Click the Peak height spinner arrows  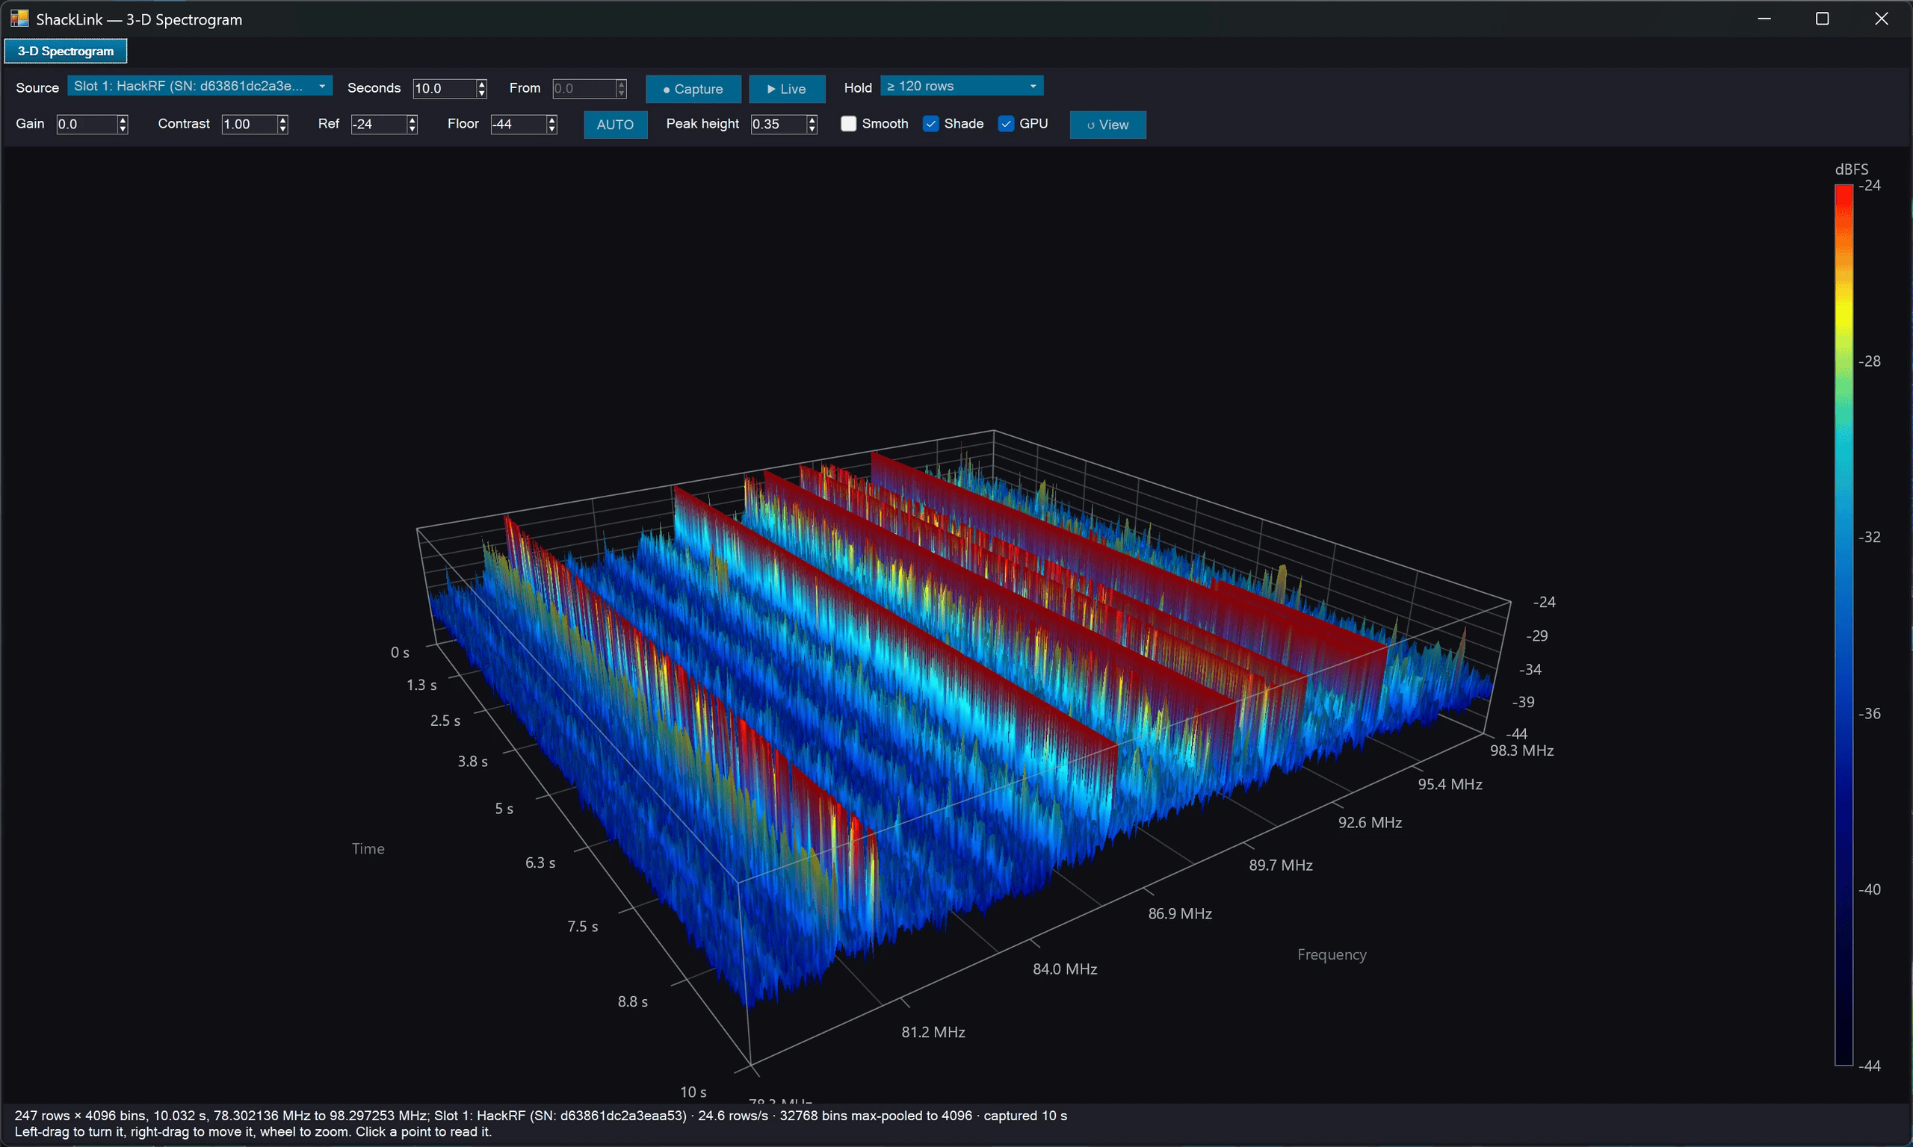pos(812,124)
